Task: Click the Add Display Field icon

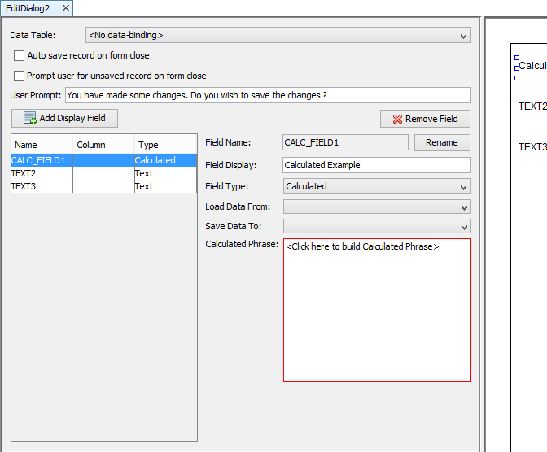Action: 30,119
